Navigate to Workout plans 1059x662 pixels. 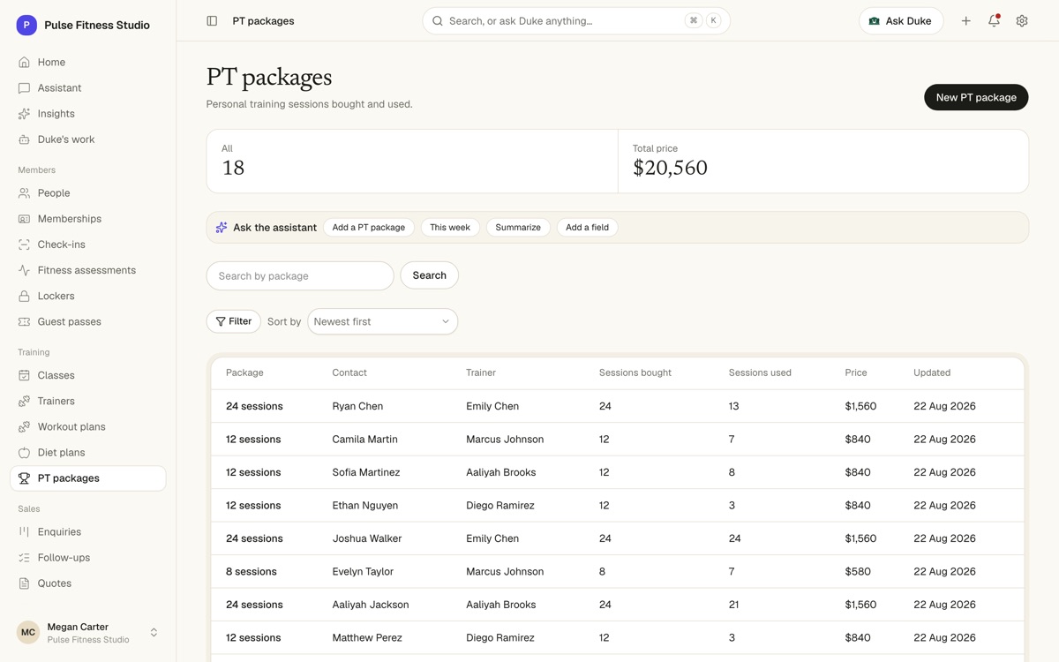click(x=87, y=426)
